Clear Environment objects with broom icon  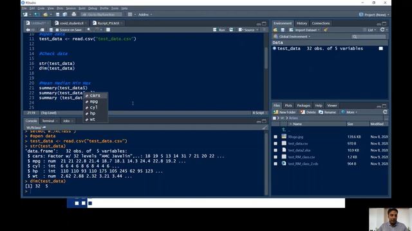point(326,30)
